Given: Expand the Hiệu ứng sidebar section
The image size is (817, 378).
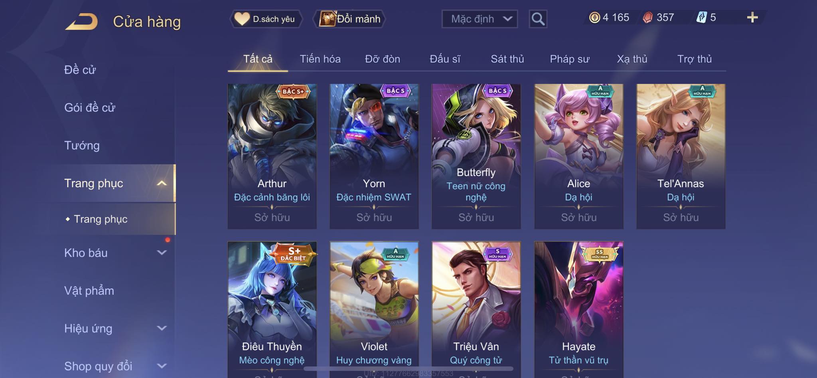Looking at the screenshot, I should pos(162,328).
